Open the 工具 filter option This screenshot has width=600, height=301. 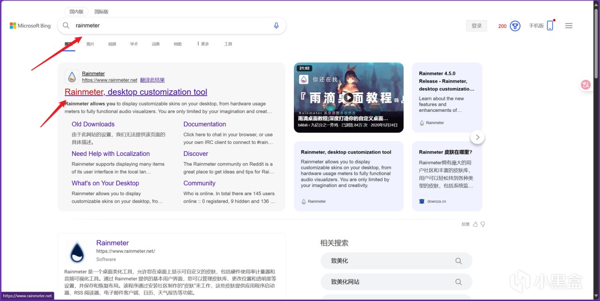pyautogui.click(x=228, y=44)
